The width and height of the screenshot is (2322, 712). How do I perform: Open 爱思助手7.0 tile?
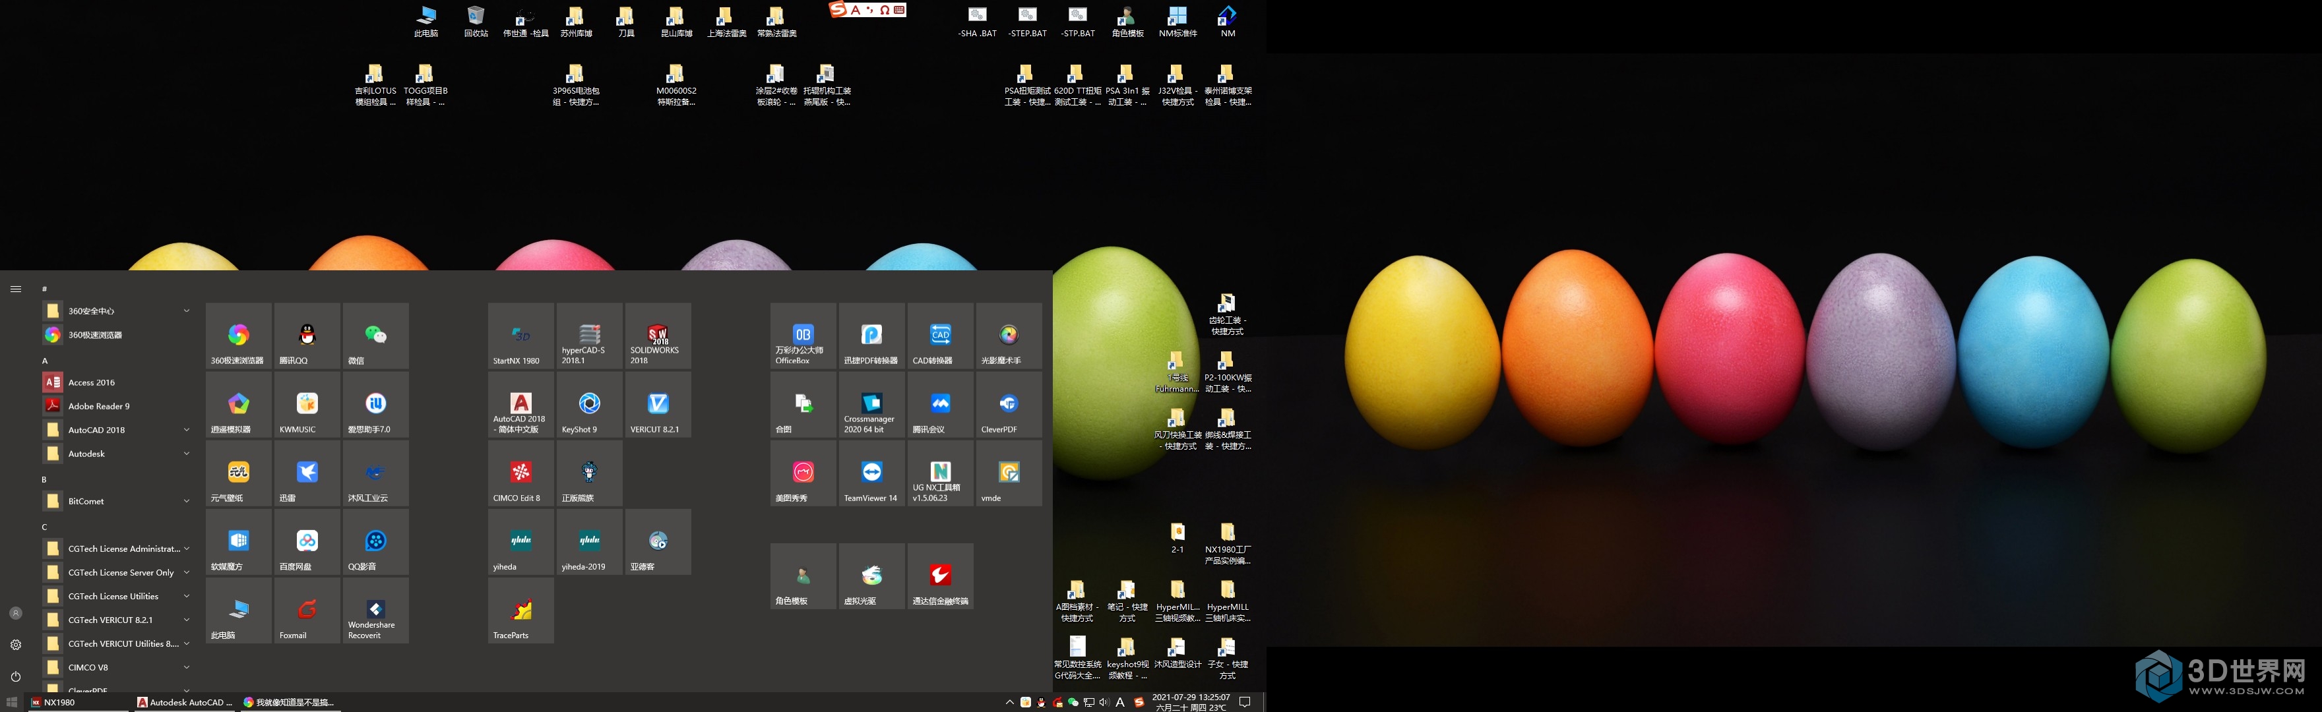point(376,403)
